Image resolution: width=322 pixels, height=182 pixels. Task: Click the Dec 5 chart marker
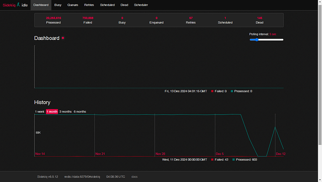point(219,154)
